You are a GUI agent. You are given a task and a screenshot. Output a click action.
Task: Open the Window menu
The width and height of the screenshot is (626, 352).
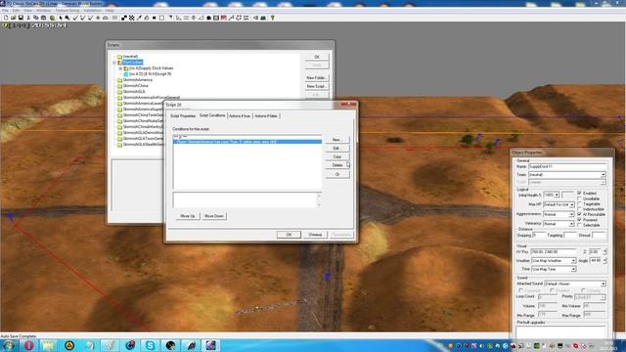[43, 11]
